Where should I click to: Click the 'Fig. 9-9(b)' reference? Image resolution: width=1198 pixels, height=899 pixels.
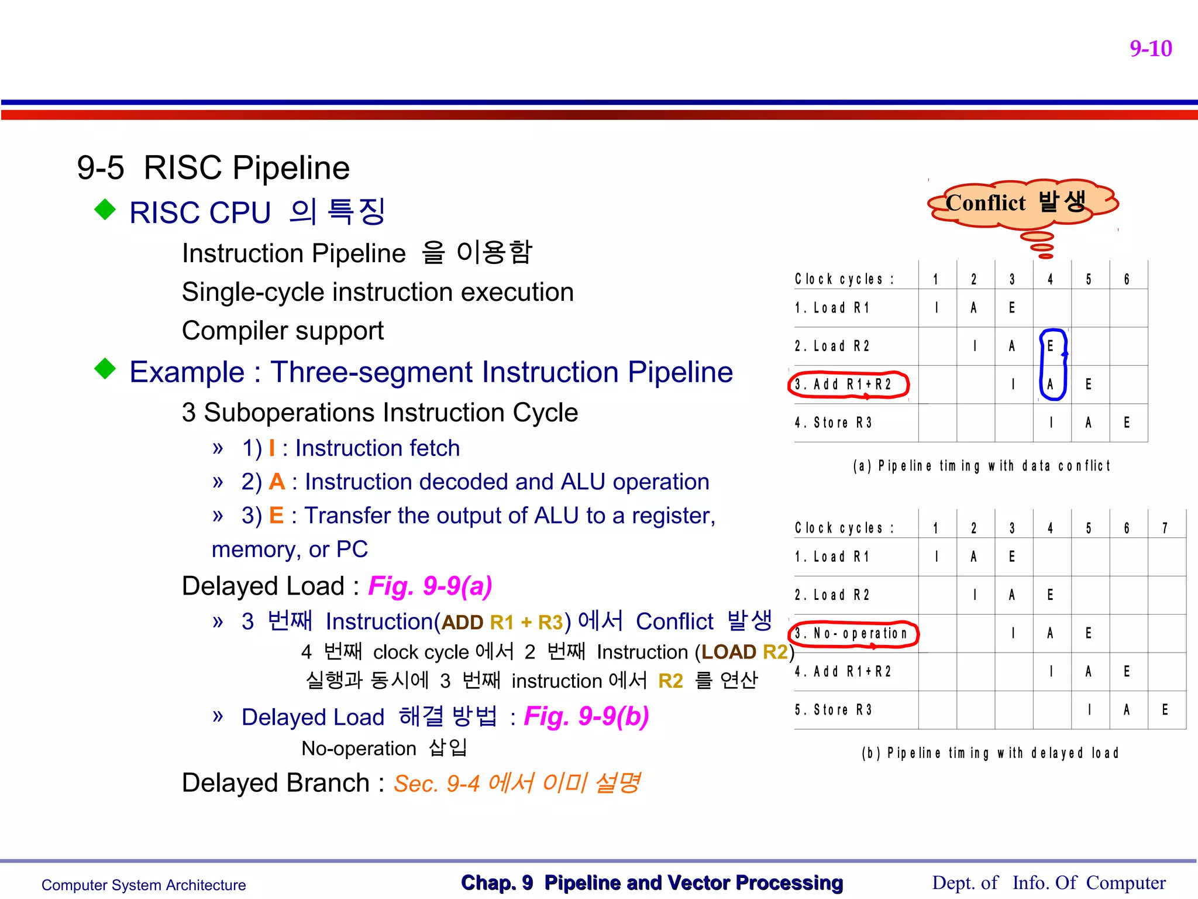tap(587, 716)
